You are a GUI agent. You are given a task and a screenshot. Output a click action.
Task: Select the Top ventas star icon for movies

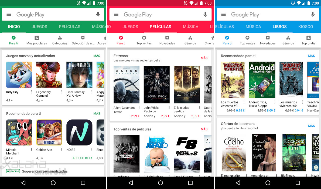click(x=144, y=38)
